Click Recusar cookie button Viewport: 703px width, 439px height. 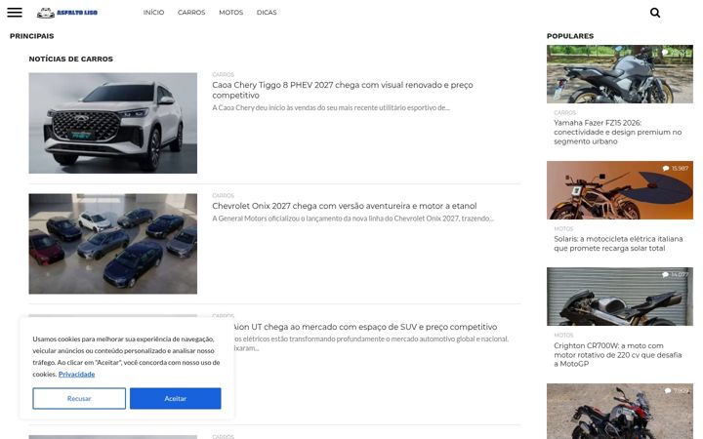point(79,398)
